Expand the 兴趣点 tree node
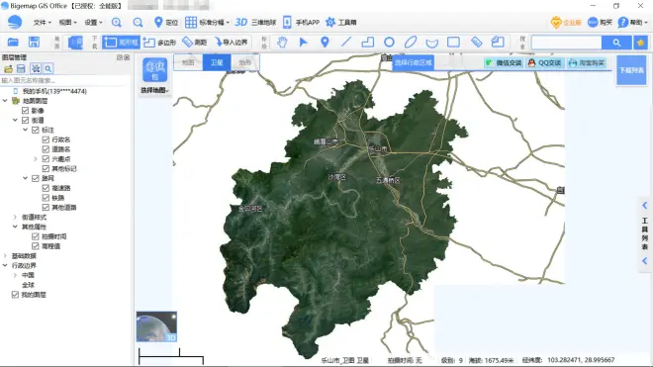Screen dimensions: 653x367 tap(36, 158)
